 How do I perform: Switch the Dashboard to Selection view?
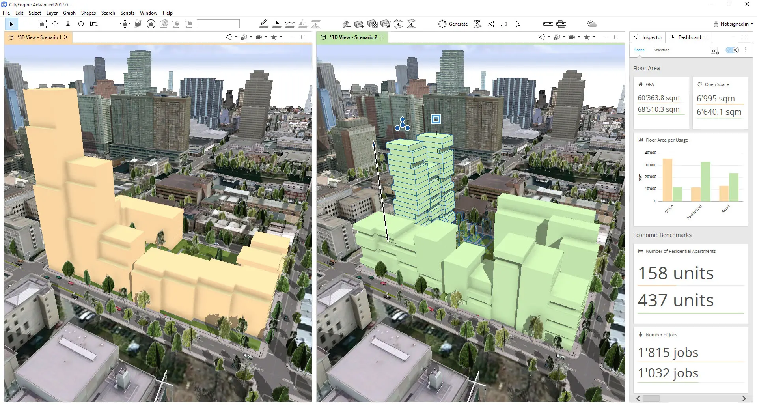(x=662, y=50)
